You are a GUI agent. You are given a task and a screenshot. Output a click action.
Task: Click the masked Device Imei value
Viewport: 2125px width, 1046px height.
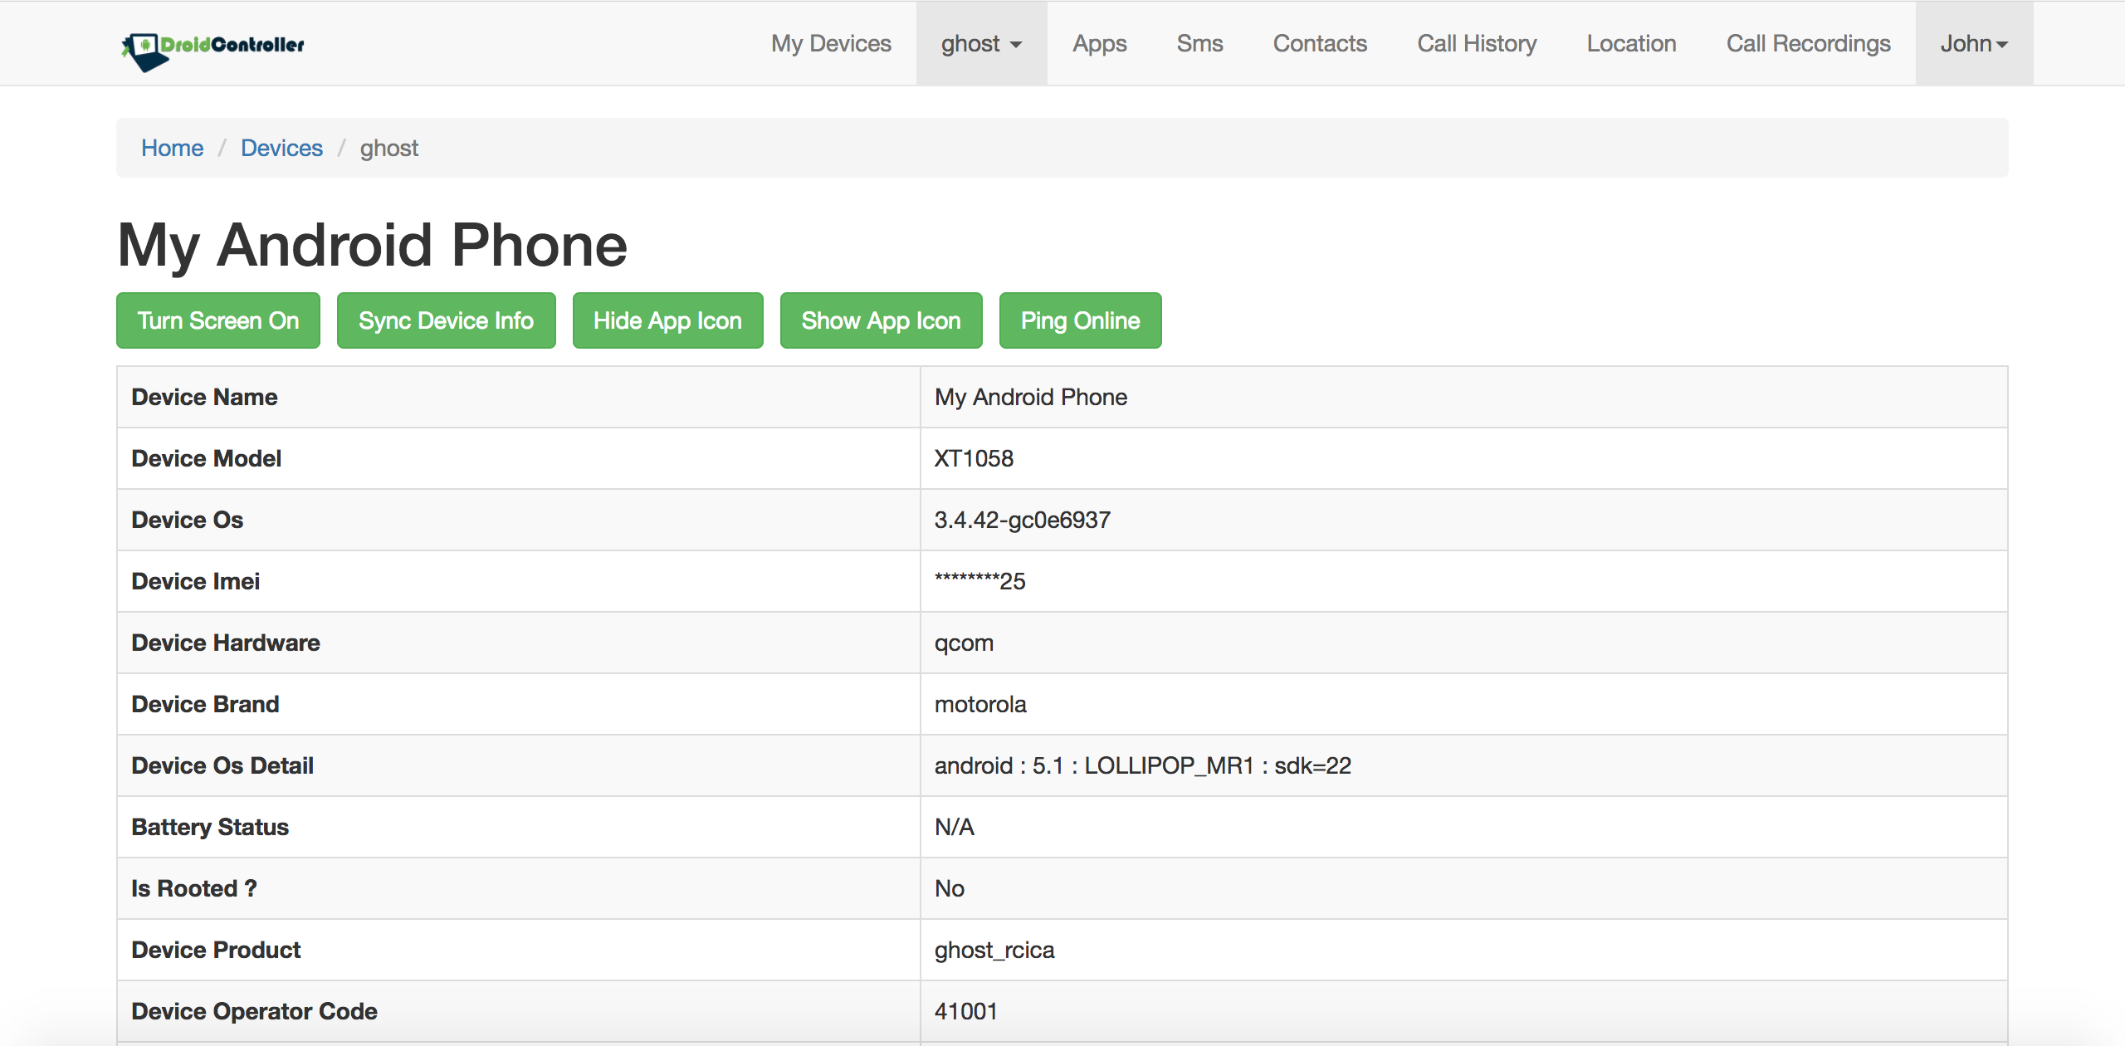(x=979, y=581)
